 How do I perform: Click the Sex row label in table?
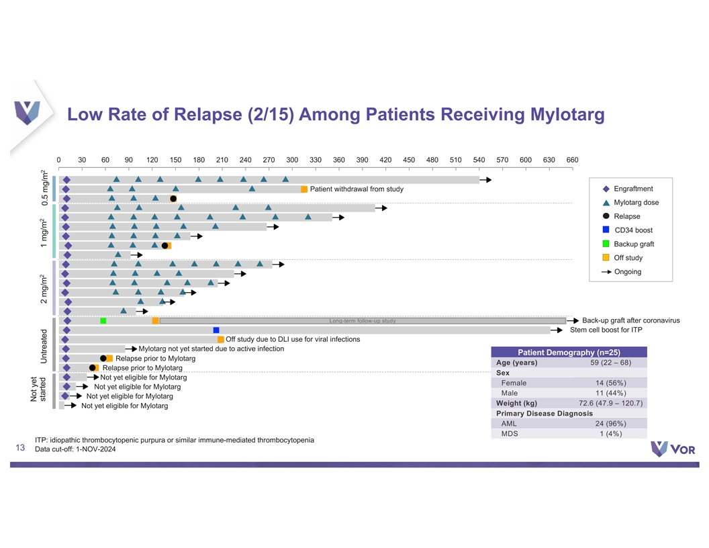click(x=503, y=373)
